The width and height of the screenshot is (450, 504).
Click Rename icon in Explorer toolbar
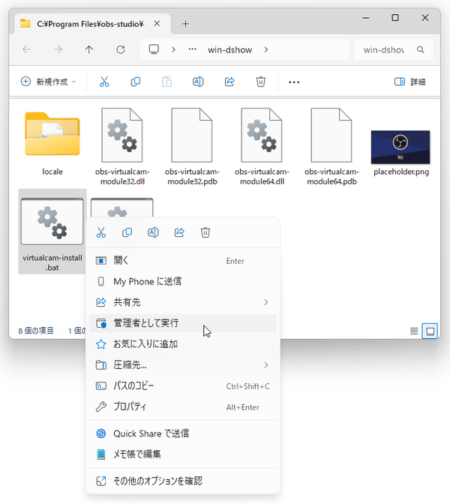[x=198, y=82]
